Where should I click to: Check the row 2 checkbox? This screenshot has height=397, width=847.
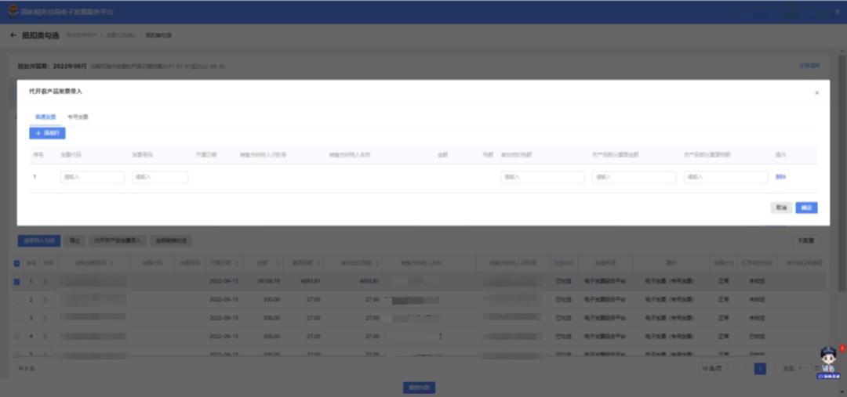pyautogui.click(x=17, y=299)
